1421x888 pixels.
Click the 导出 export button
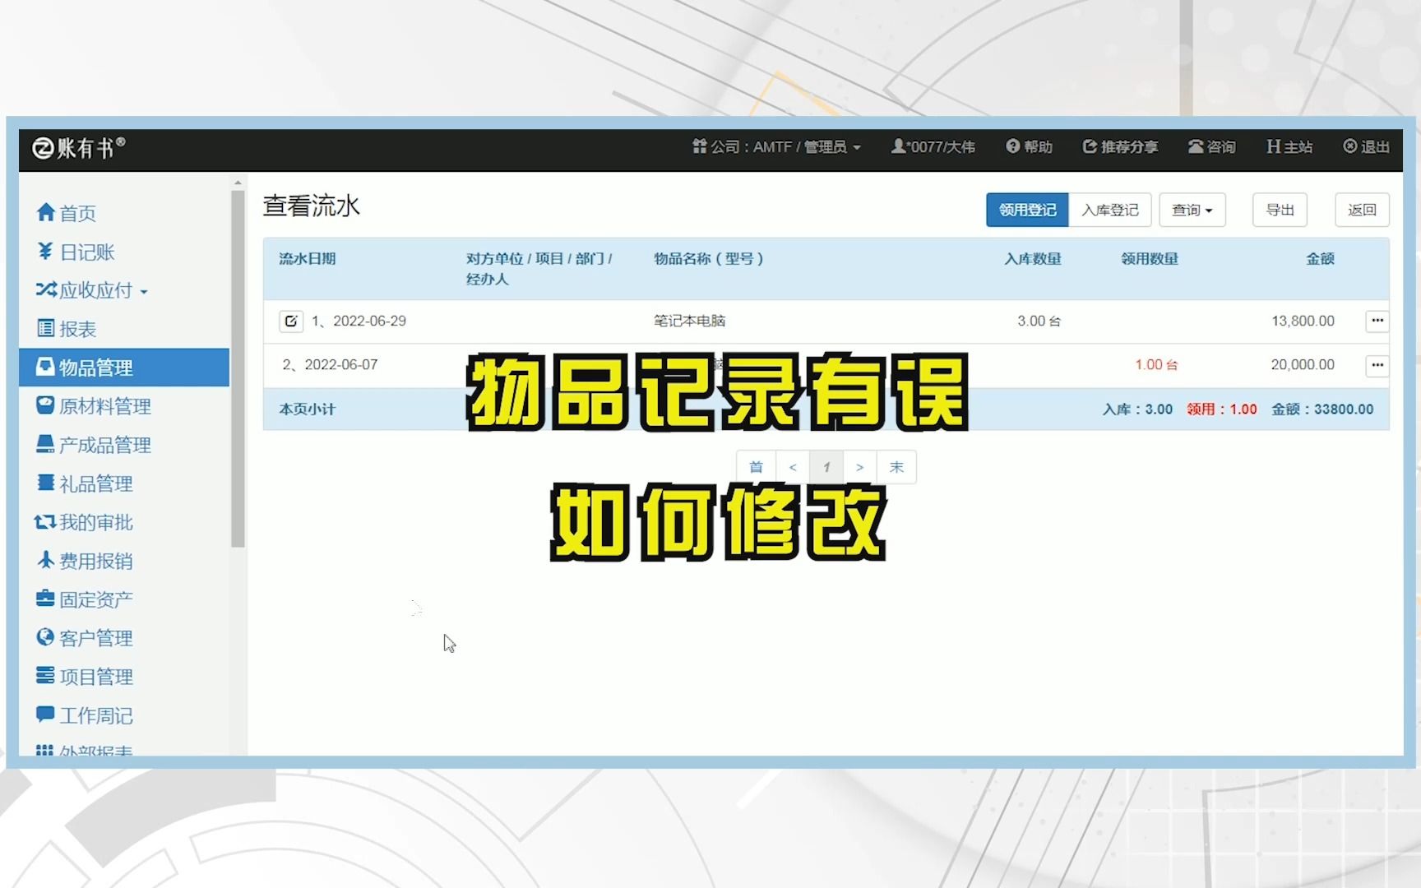pyautogui.click(x=1280, y=210)
